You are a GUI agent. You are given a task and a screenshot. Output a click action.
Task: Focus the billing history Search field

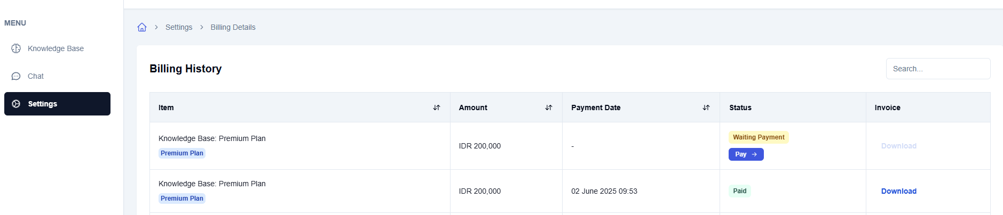938,69
